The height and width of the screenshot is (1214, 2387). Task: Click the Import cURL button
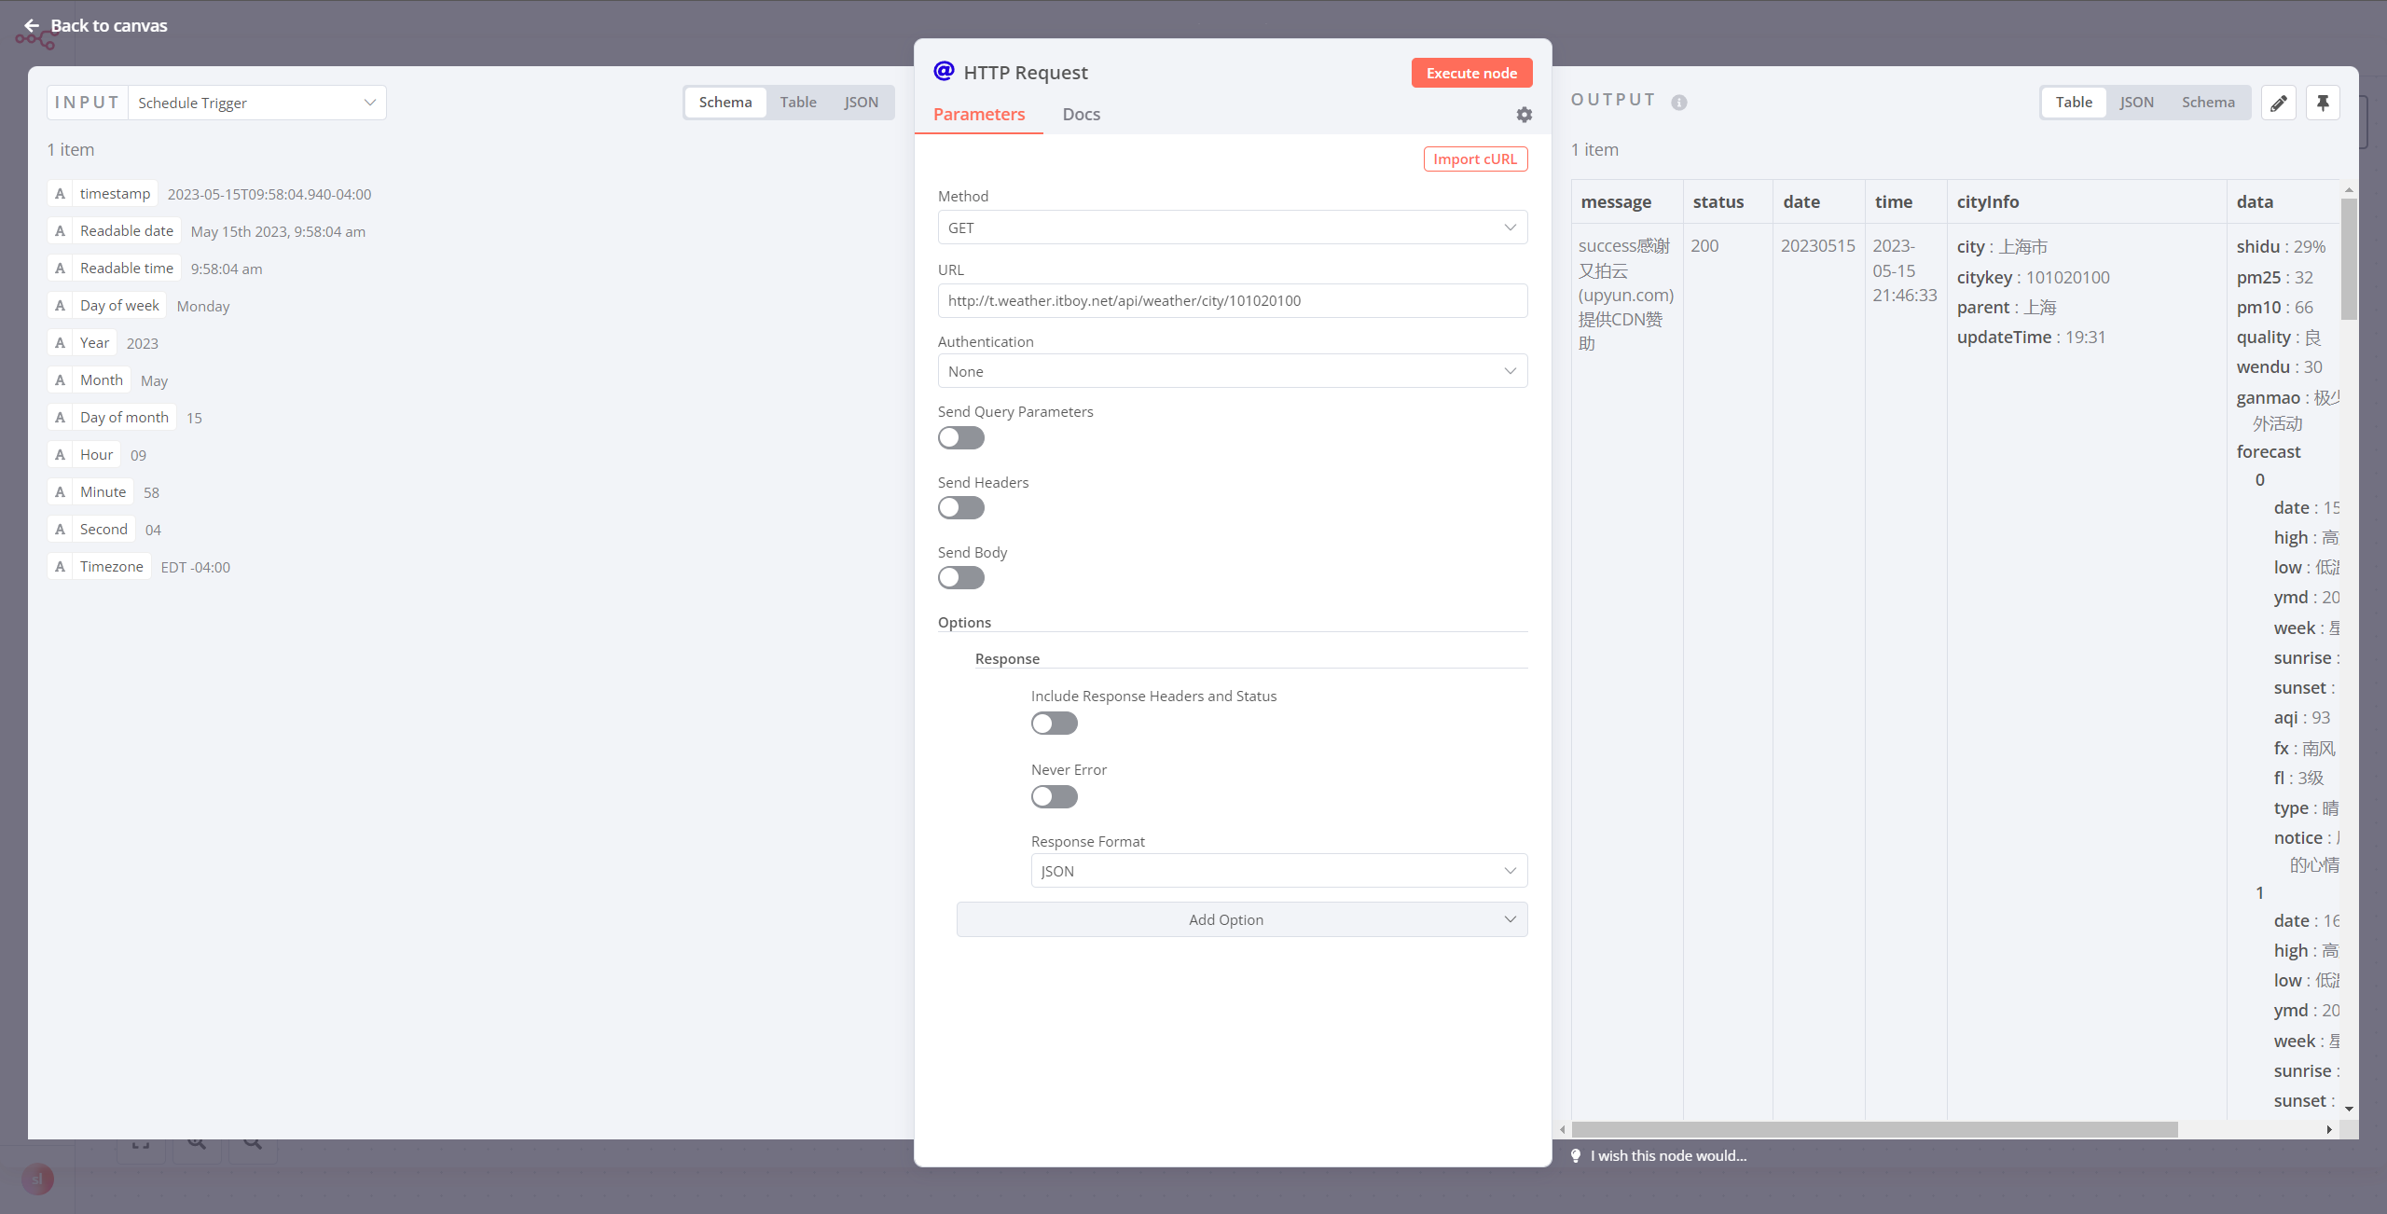[1474, 159]
